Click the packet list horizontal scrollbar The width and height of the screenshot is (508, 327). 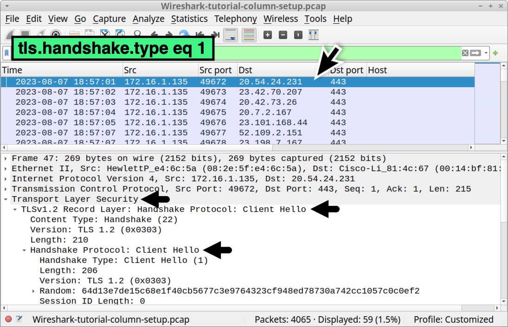[238, 147]
